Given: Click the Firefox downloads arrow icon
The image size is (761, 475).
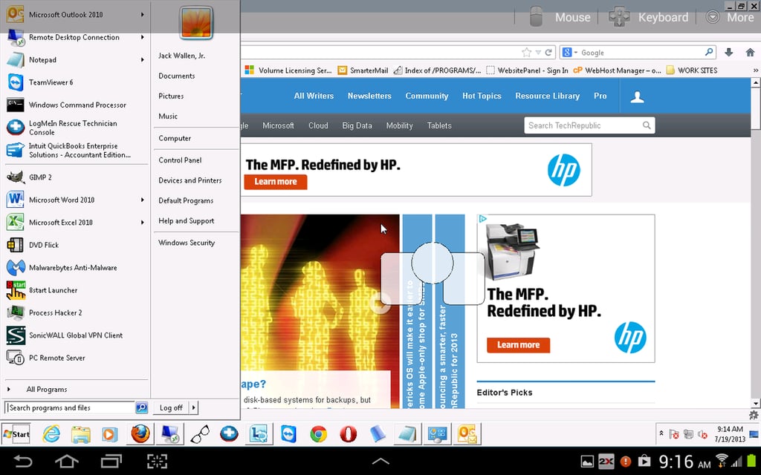Looking at the screenshot, I should (x=728, y=53).
